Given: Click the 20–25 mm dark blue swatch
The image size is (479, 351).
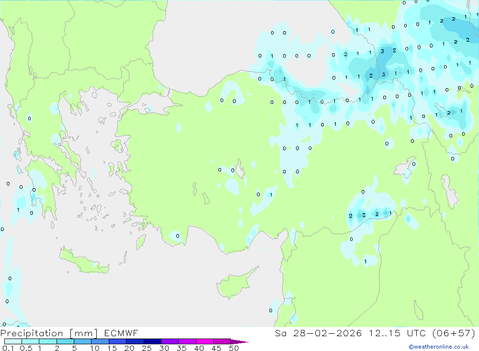Looking at the screenshot, I should click(135, 341).
